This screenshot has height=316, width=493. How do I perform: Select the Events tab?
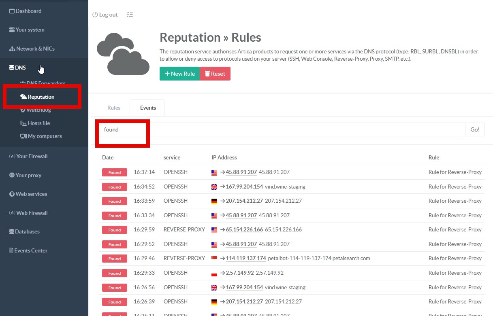148,108
